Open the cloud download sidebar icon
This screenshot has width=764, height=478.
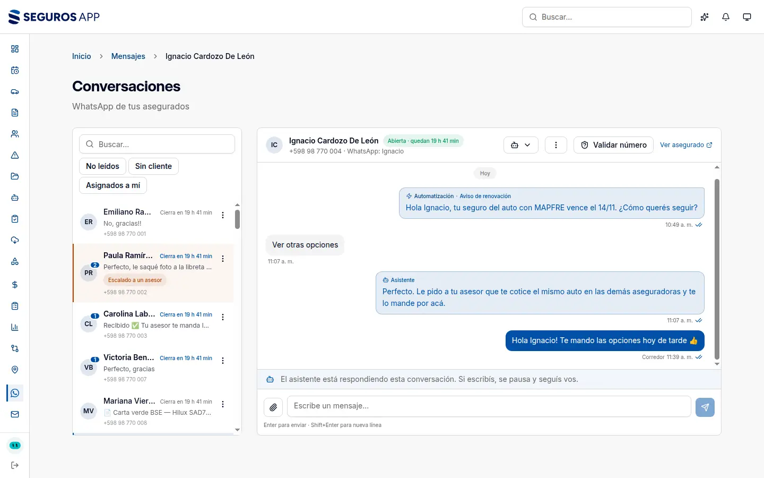tap(15, 240)
